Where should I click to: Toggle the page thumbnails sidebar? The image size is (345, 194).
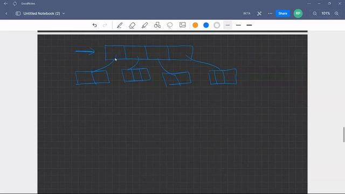[x=18, y=13]
